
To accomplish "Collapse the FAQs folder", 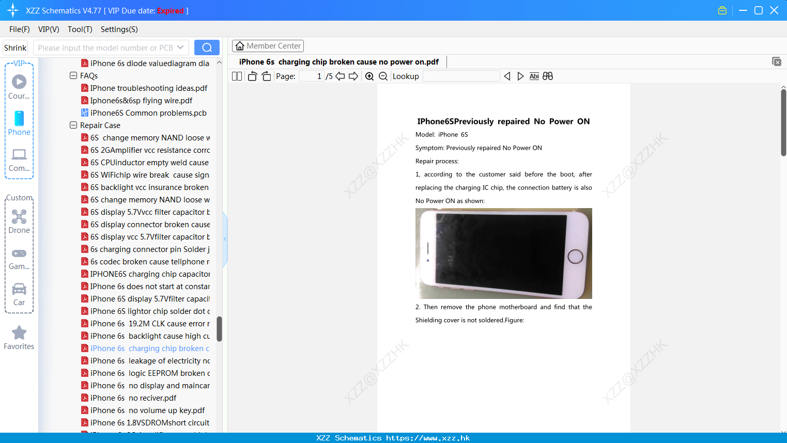I will point(73,75).
